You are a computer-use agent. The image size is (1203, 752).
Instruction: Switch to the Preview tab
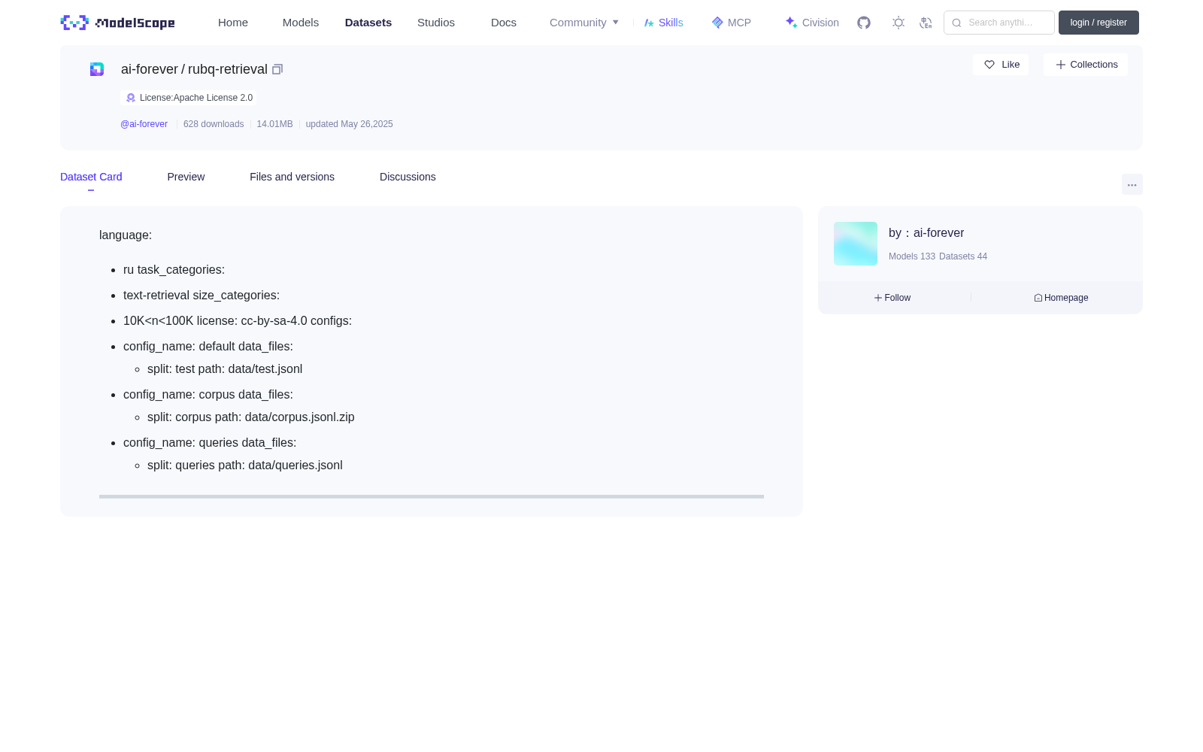186,177
